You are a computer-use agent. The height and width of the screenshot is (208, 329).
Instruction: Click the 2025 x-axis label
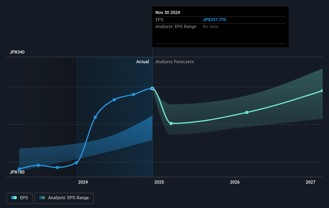159,182
